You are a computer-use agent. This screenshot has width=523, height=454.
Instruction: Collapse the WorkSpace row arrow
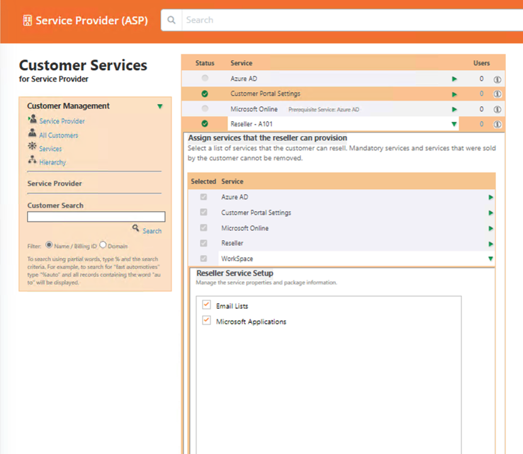(490, 259)
